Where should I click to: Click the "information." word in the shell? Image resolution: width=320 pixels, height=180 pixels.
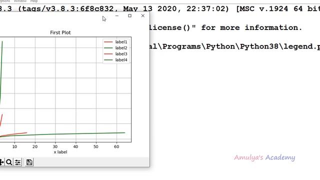pyautogui.click(x=273, y=27)
